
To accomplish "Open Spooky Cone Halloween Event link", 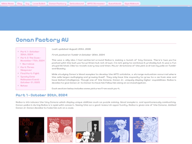I will pos(30,80).
